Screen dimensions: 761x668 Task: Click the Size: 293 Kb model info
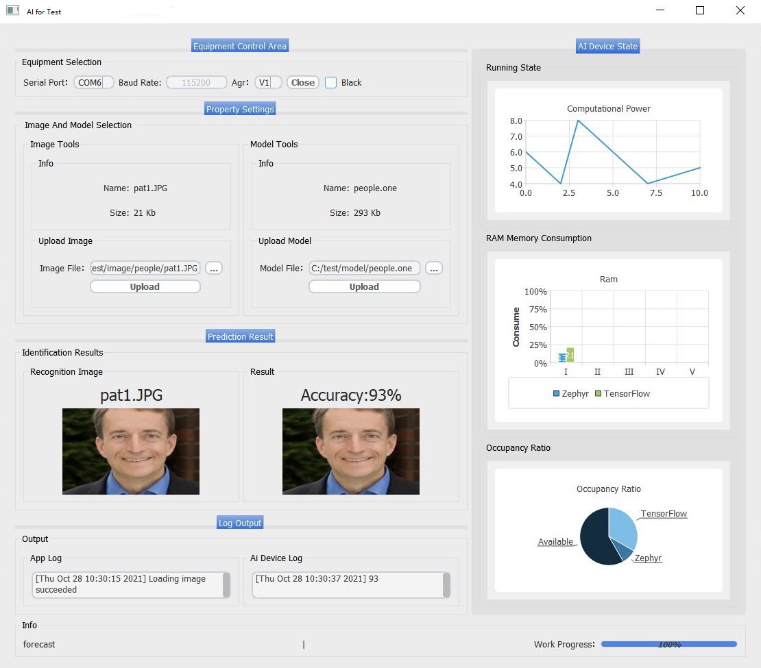[x=354, y=212]
